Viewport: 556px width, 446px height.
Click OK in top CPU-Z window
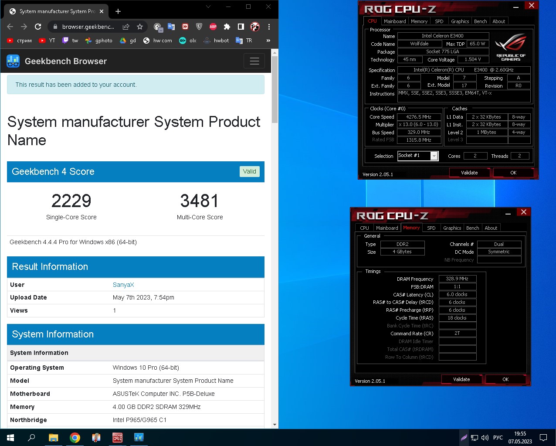tap(513, 173)
